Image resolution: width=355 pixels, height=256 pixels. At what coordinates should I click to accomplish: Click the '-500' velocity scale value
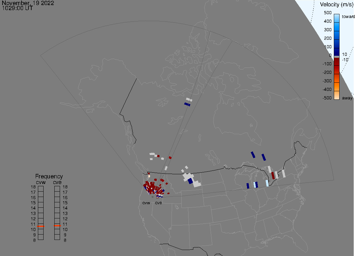point(327,98)
